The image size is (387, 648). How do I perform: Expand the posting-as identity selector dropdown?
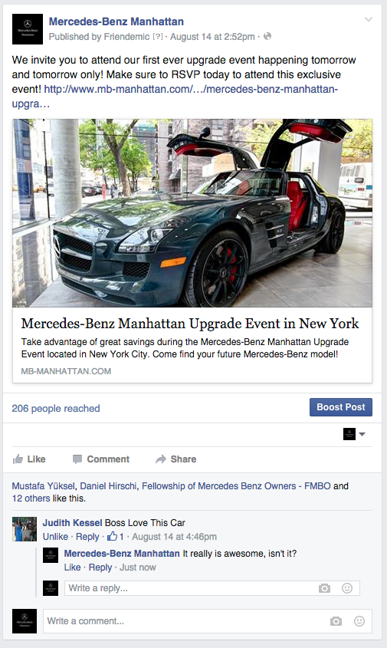click(x=354, y=434)
